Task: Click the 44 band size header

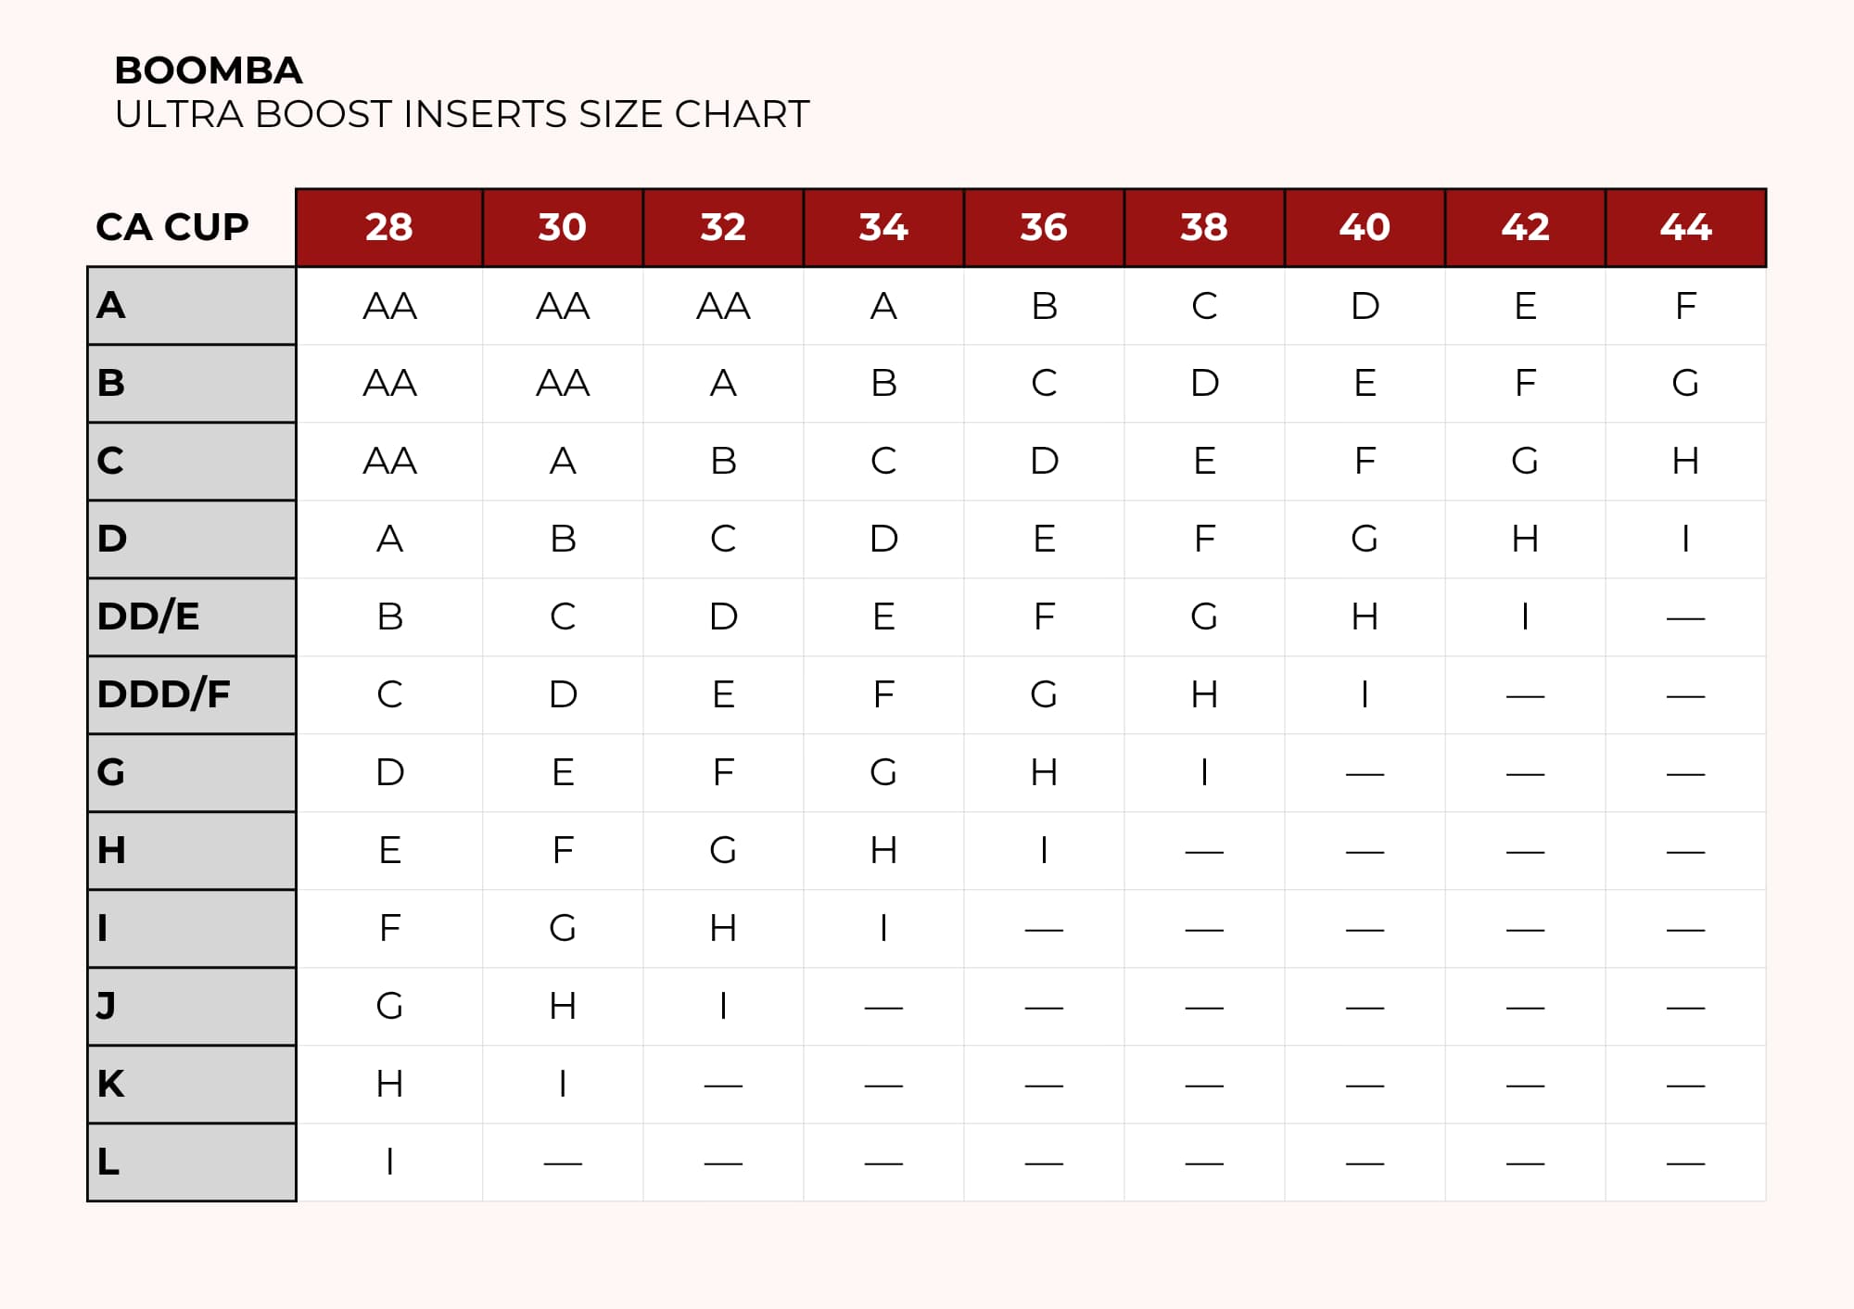Action: point(1686,227)
